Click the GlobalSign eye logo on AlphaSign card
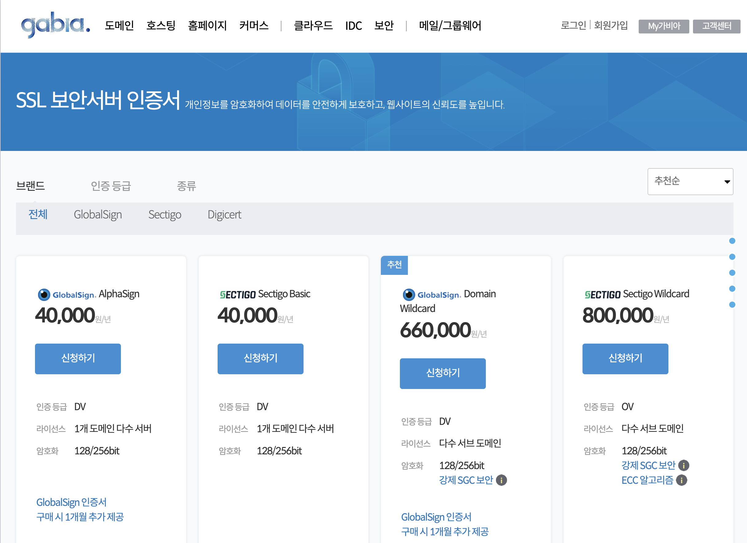The height and width of the screenshot is (543, 747). (44, 295)
